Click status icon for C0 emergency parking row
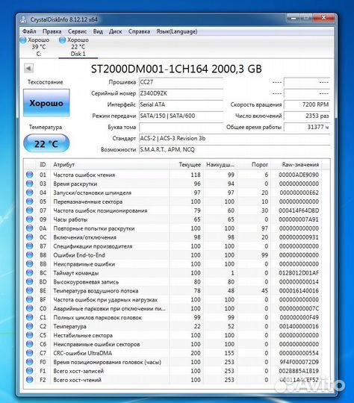This screenshot has width=354, height=403. [30, 308]
